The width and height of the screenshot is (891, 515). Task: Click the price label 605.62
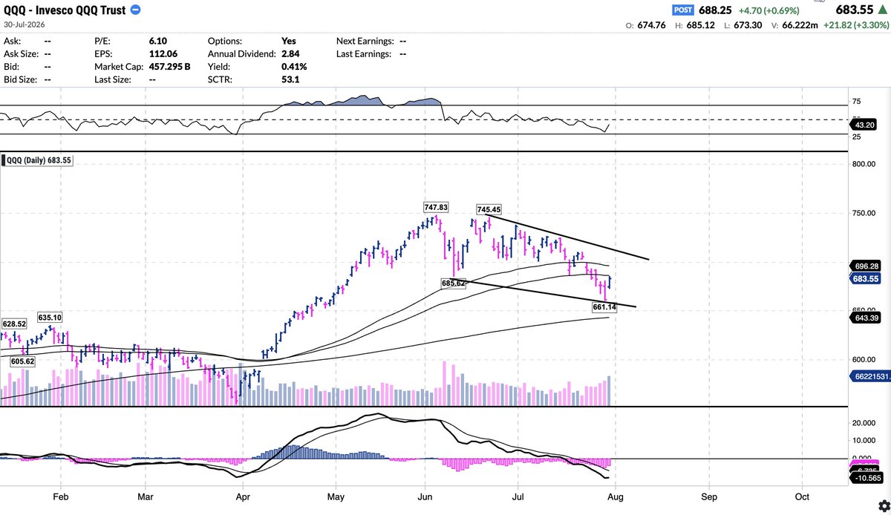pyautogui.click(x=23, y=361)
